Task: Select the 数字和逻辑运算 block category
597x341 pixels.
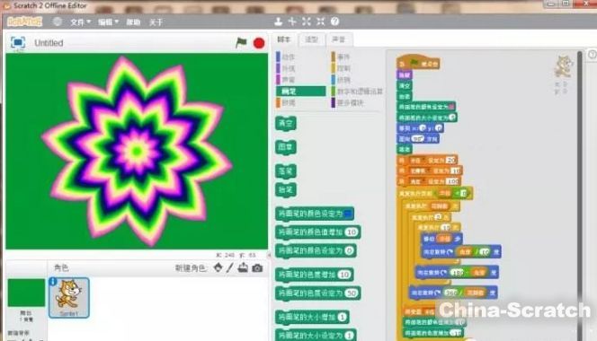Action: point(357,92)
